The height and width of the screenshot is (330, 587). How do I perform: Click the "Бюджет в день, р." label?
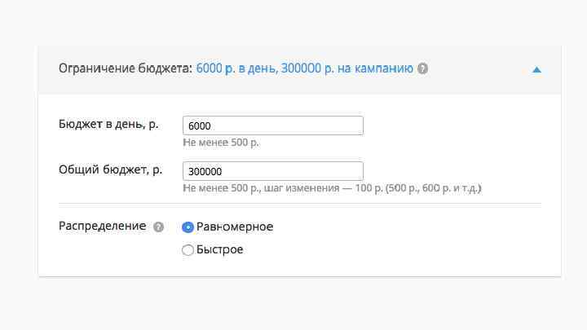pyautogui.click(x=108, y=125)
